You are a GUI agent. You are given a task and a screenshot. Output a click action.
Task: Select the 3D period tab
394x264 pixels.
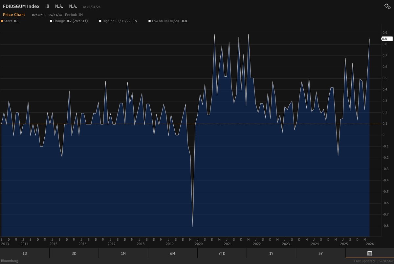(x=74, y=253)
